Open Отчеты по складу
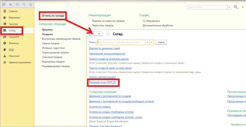Screen dimensions: 246x127 [x=53, y=16]
